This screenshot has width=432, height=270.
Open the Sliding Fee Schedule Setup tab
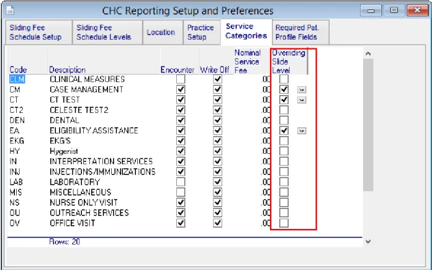click(x=38, y=32)
